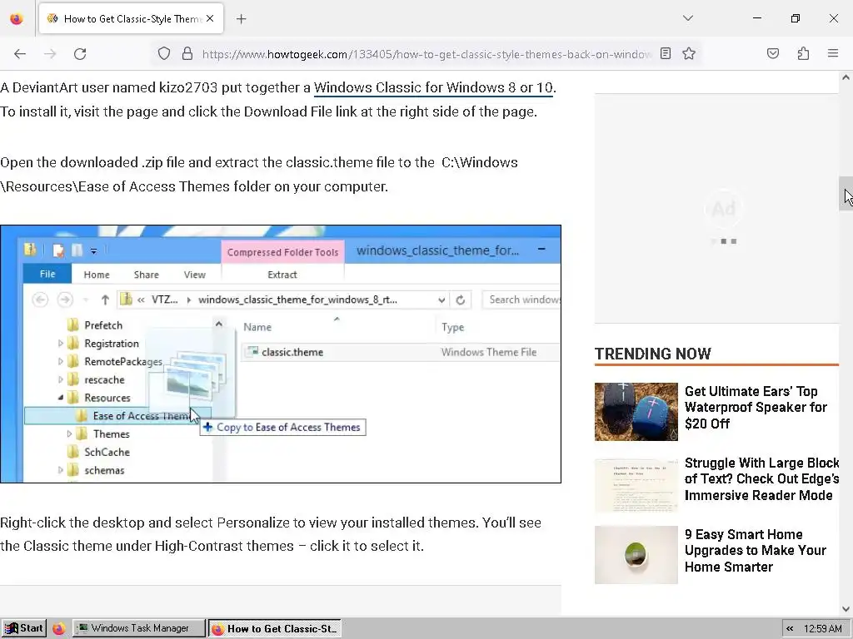Open the tracking protection shield icon

tap(164, 54)
